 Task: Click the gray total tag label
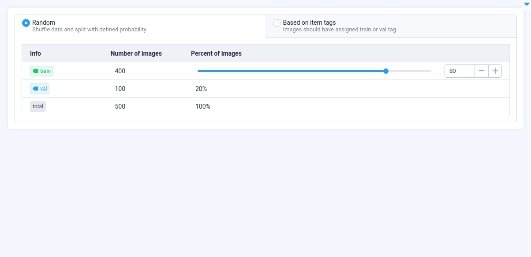click(38, 106)
